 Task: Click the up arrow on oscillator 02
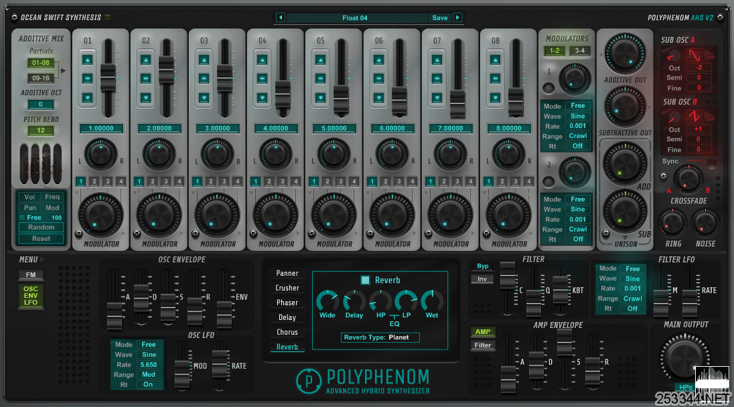point(145,60)
